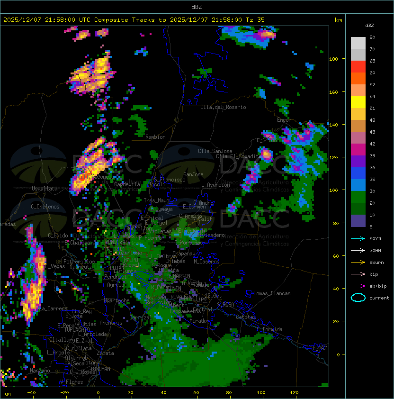
Task: Click the M_Caseros place label
Action: click(206, 262)
